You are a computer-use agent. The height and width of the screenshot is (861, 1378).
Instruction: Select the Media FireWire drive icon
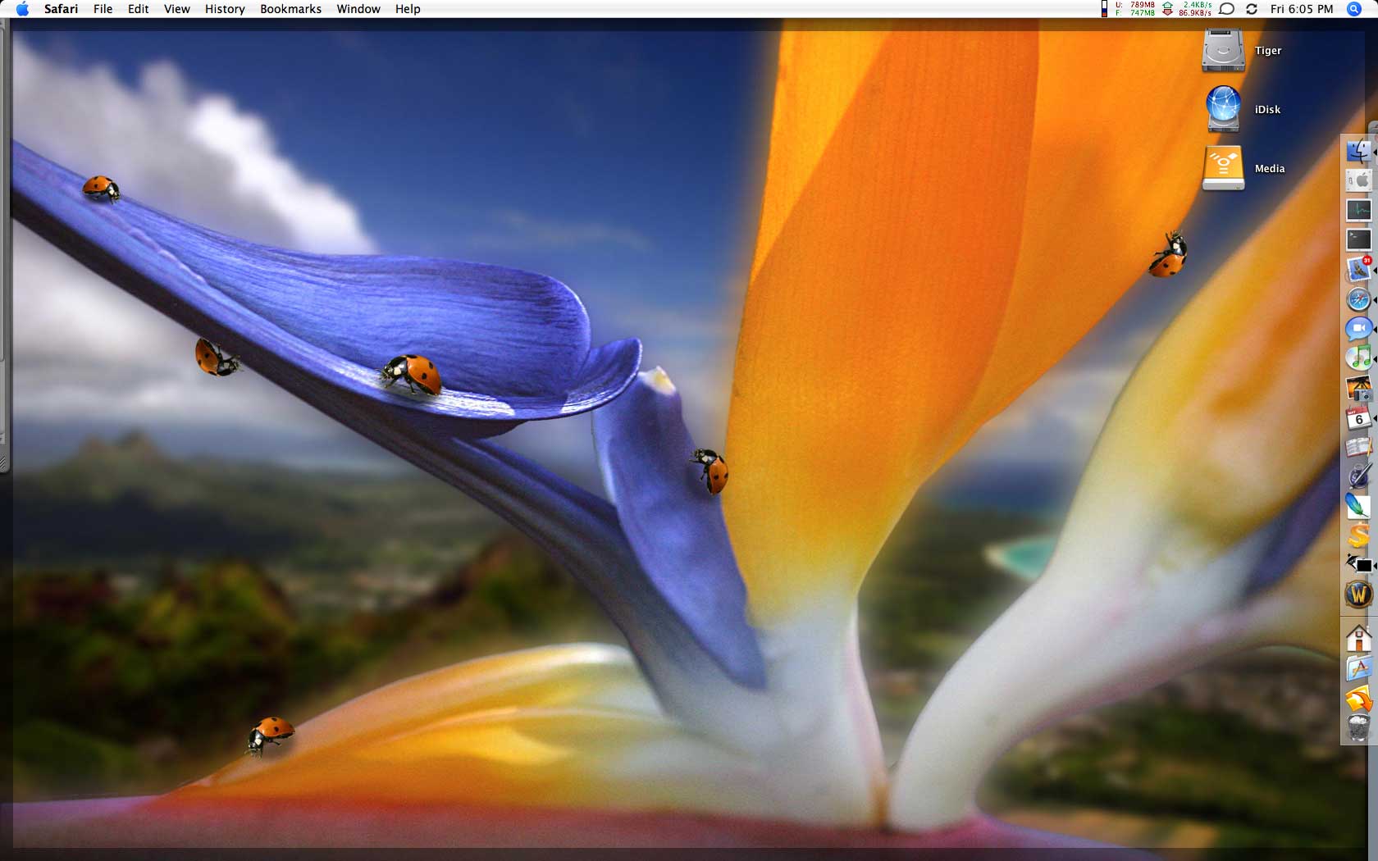pyautogui.click(x=1224, y=168)
